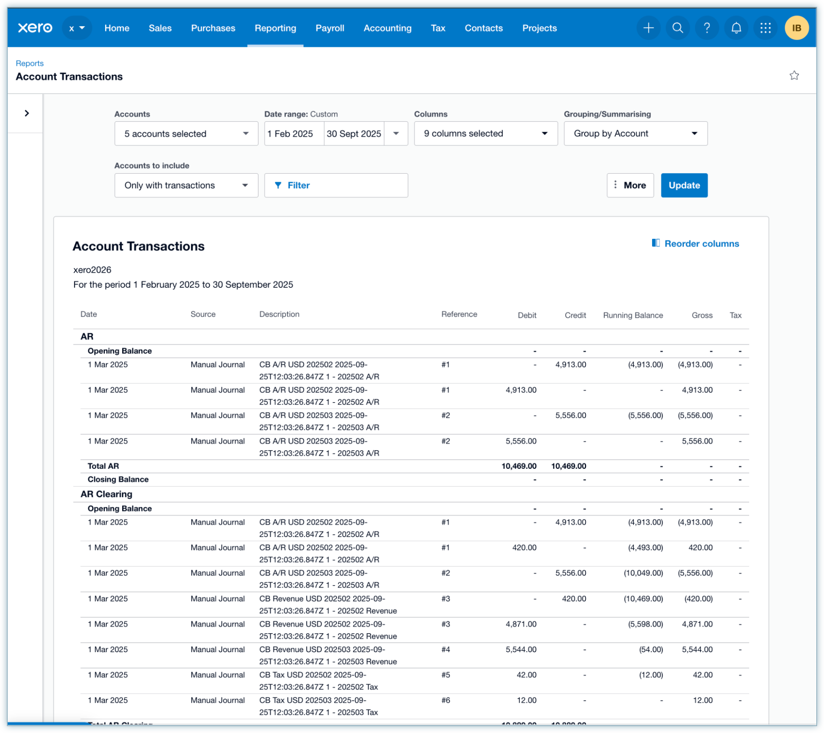Click the Reorder columns link
Viewport: 824px width, 733px height.
695,244
